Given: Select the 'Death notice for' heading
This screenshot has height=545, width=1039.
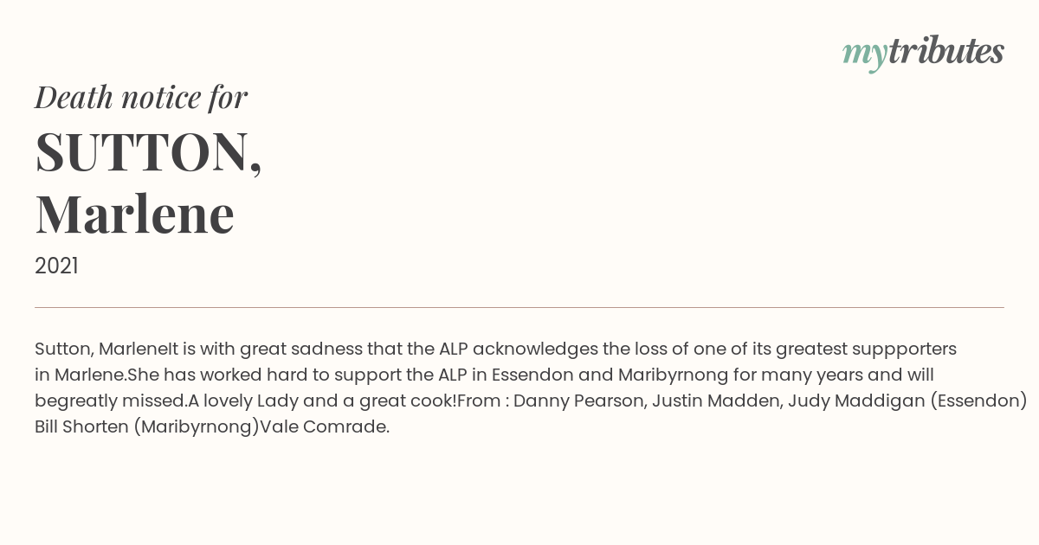Looking at the screenshot, I should pyautogui.click(x=141, y=97).
